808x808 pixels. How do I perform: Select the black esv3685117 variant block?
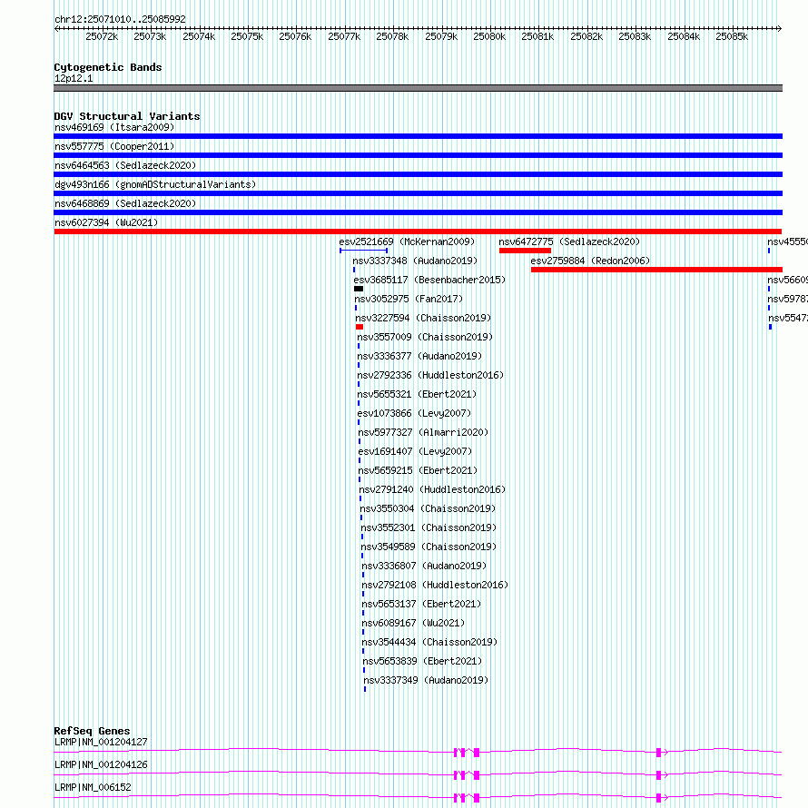pos(359,289)
